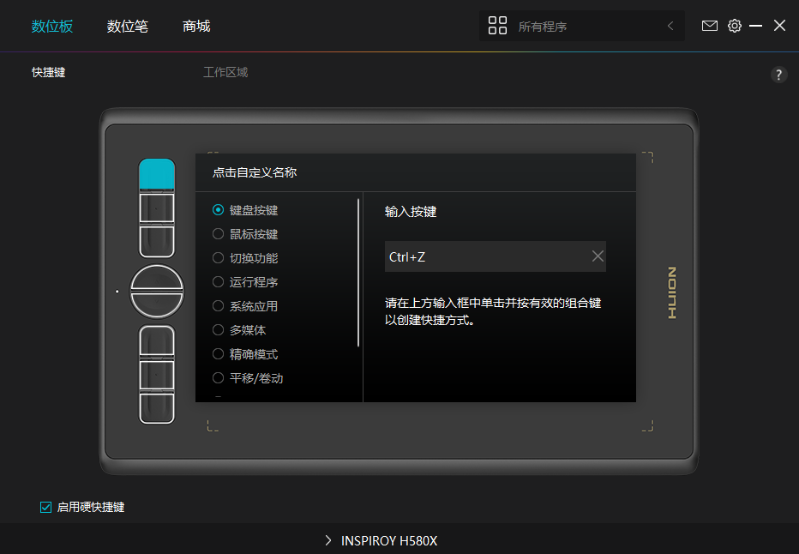Pick the 多媒体 radio option
The image size is (799, 554).
[218, 330]
